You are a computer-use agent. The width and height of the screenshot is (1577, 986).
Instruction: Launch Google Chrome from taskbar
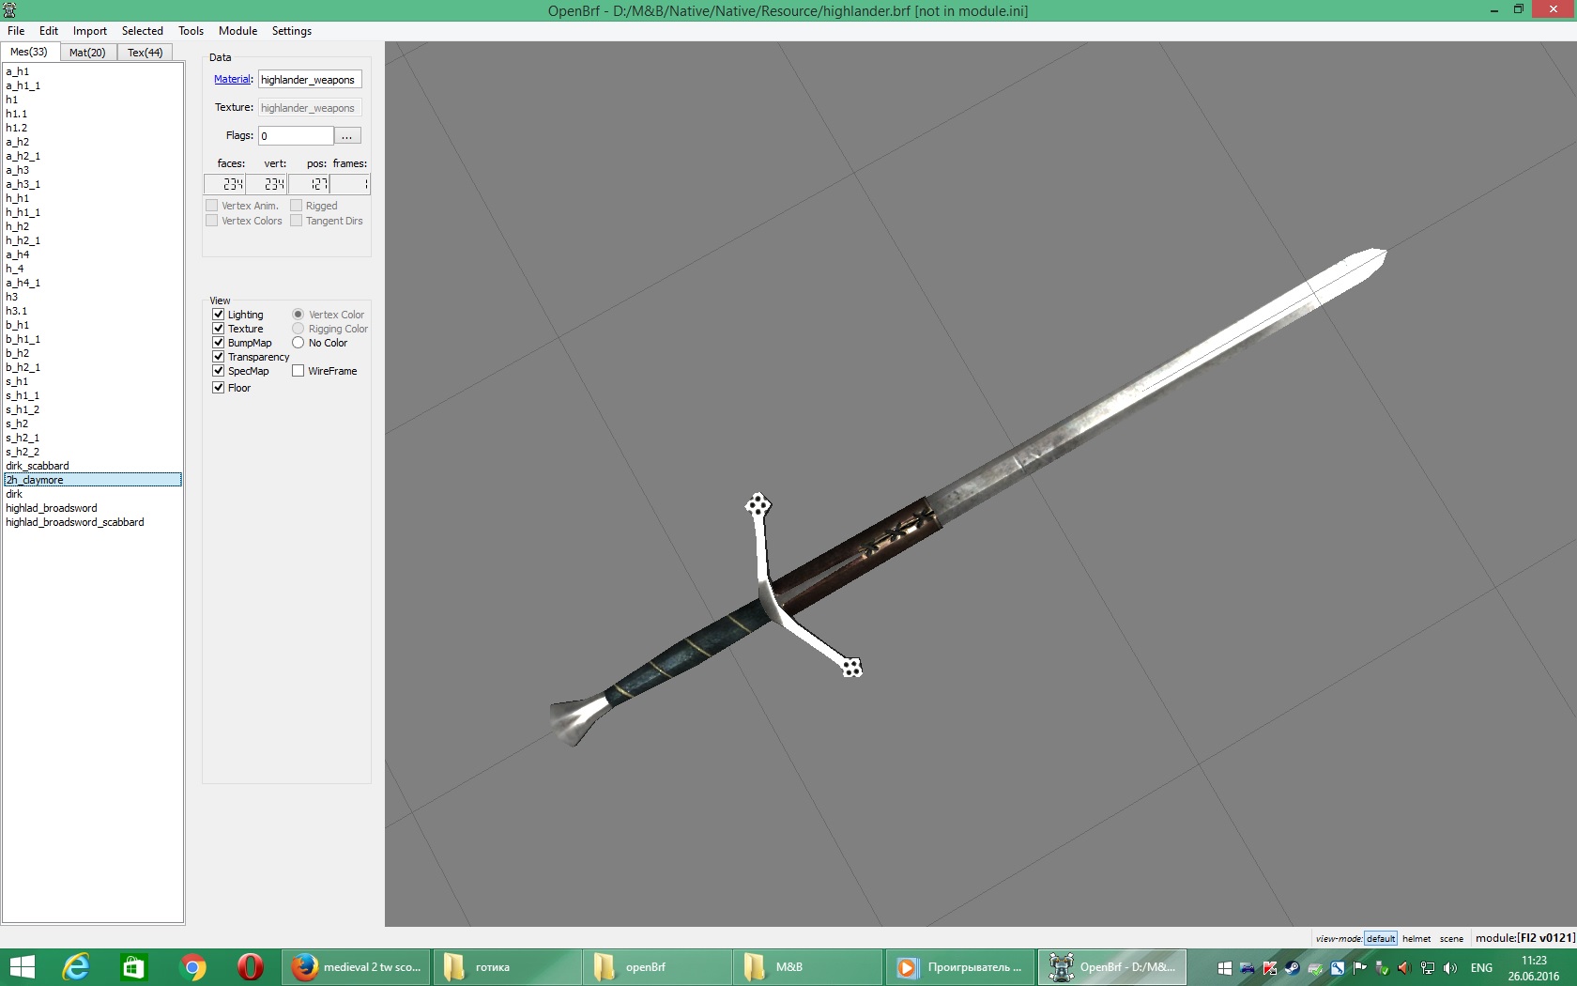pyautogui.click(x=192, y=967)
